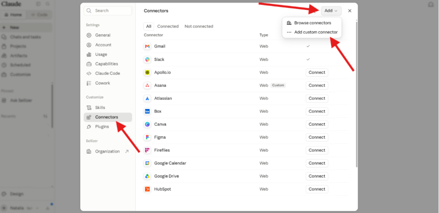The image size is (439, 213).
Task: Click the Connector column header
Action: point(154,35)
